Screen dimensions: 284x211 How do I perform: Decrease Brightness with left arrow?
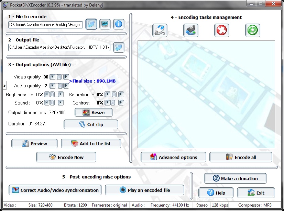(x=47, y=94)
